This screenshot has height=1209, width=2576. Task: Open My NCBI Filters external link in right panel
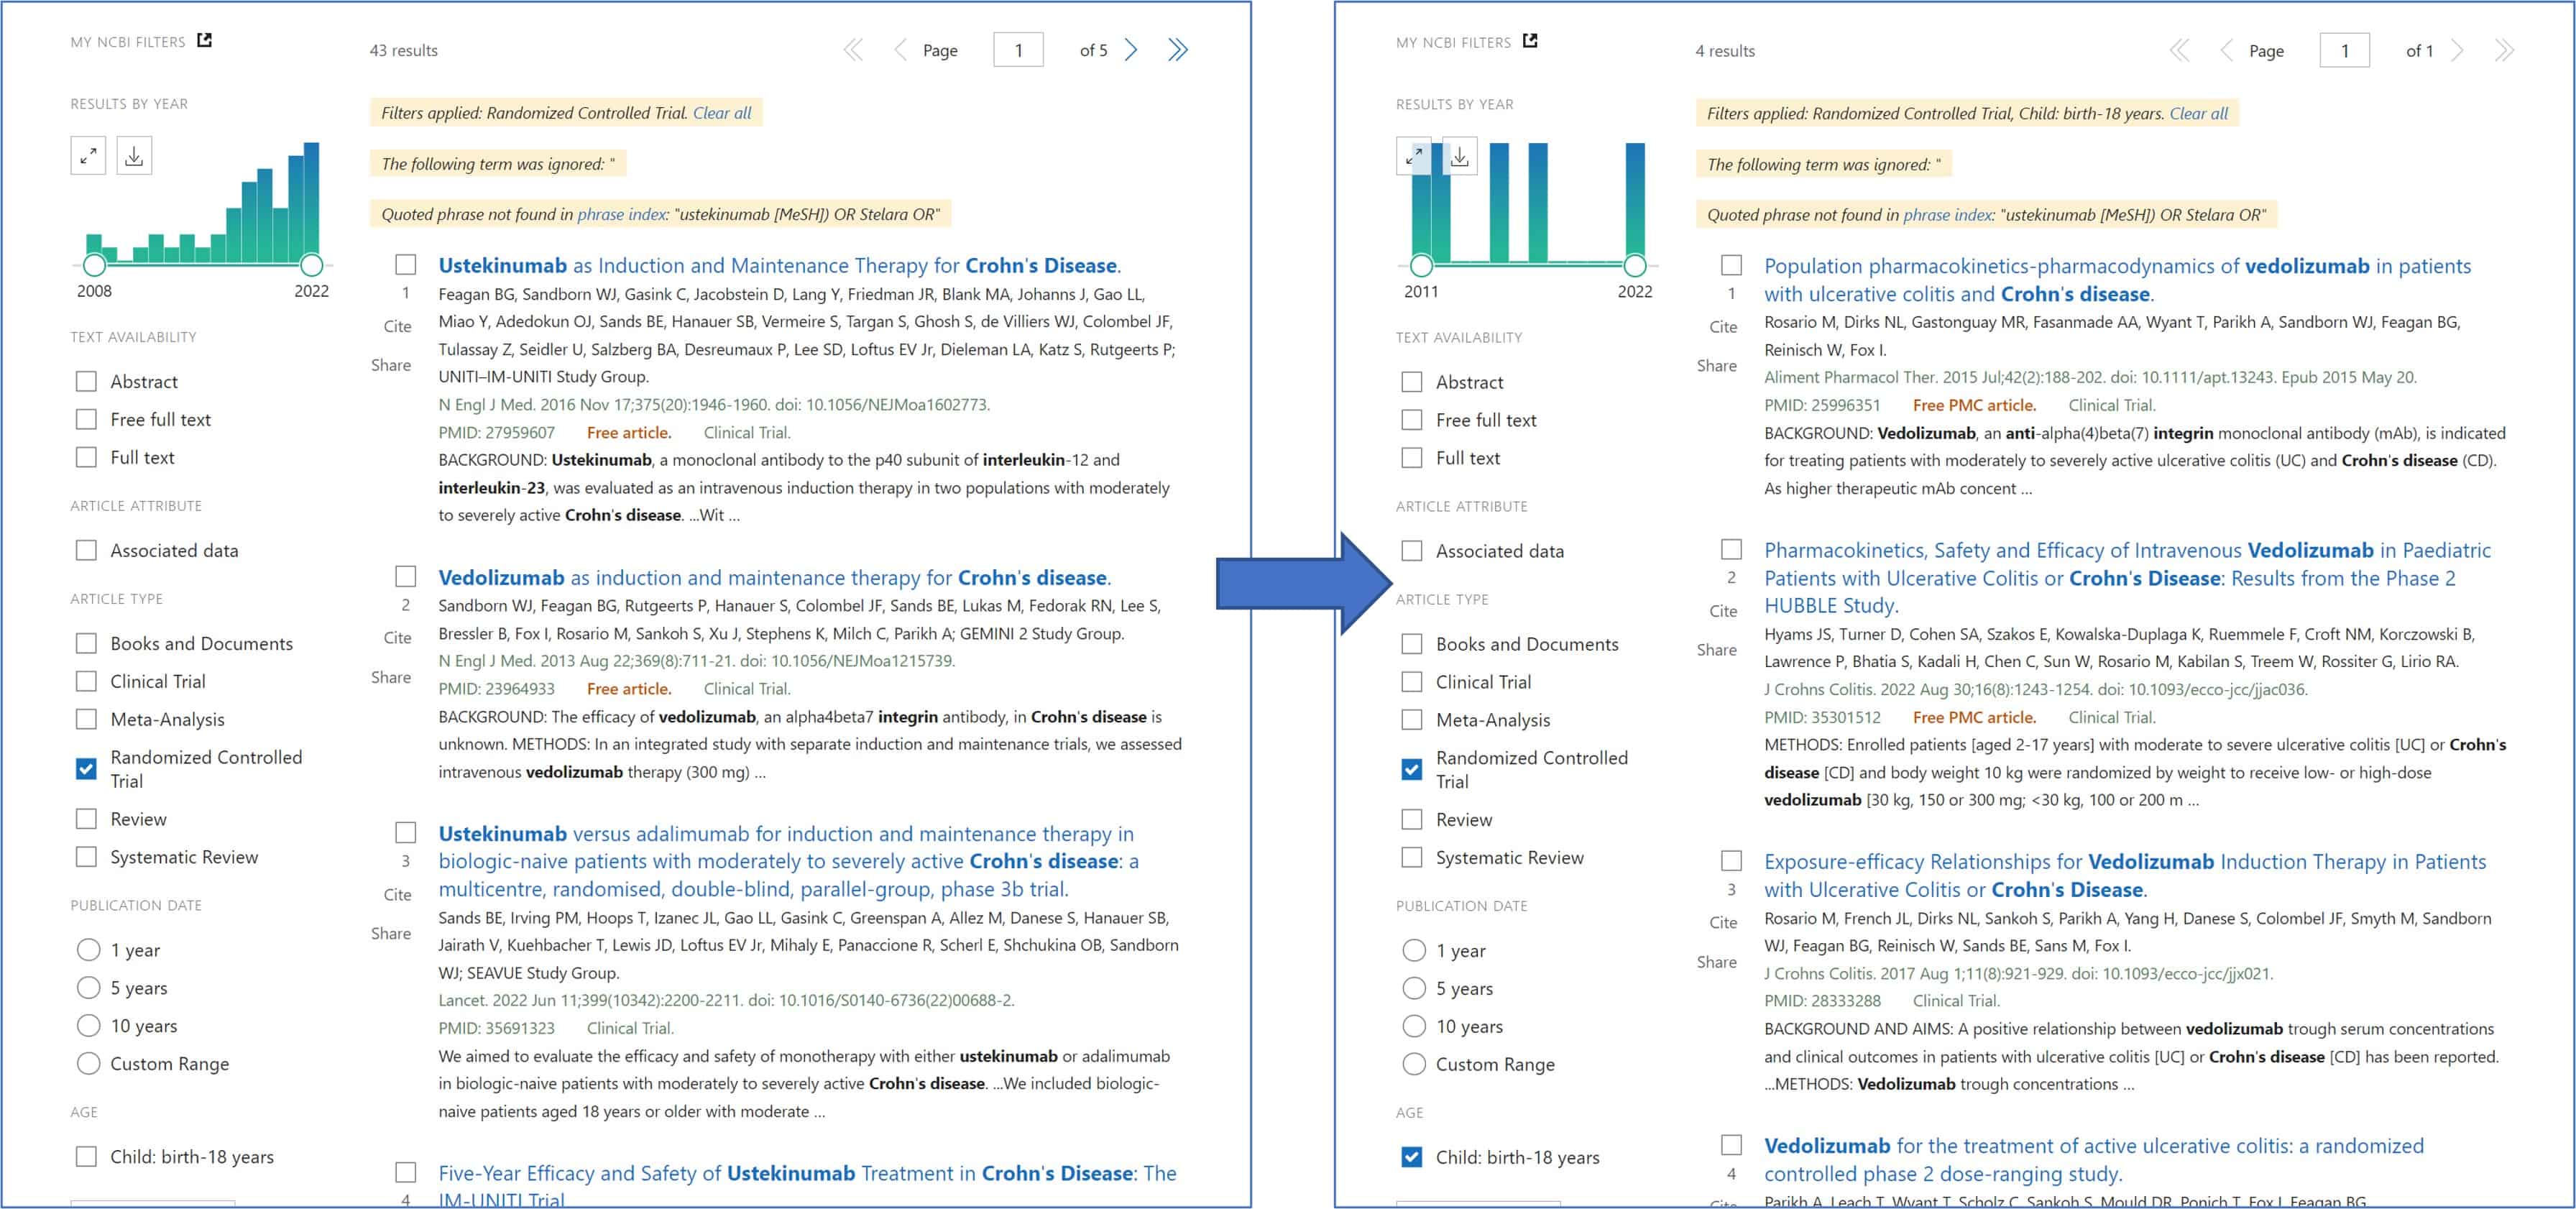[x=1530, y=41]
